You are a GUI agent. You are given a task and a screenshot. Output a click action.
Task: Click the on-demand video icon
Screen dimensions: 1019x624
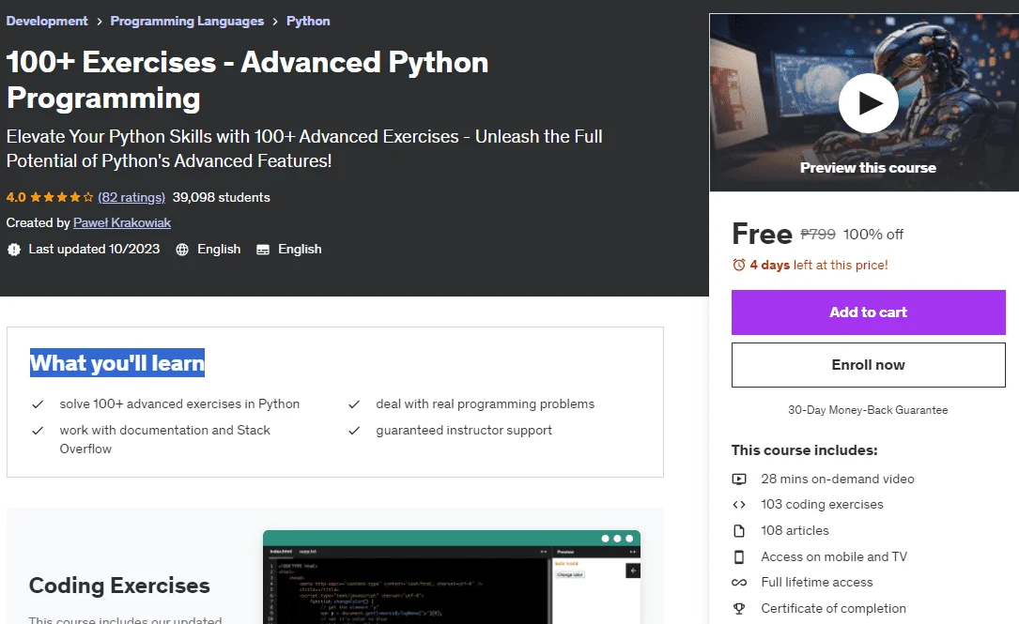pos(739,479)
